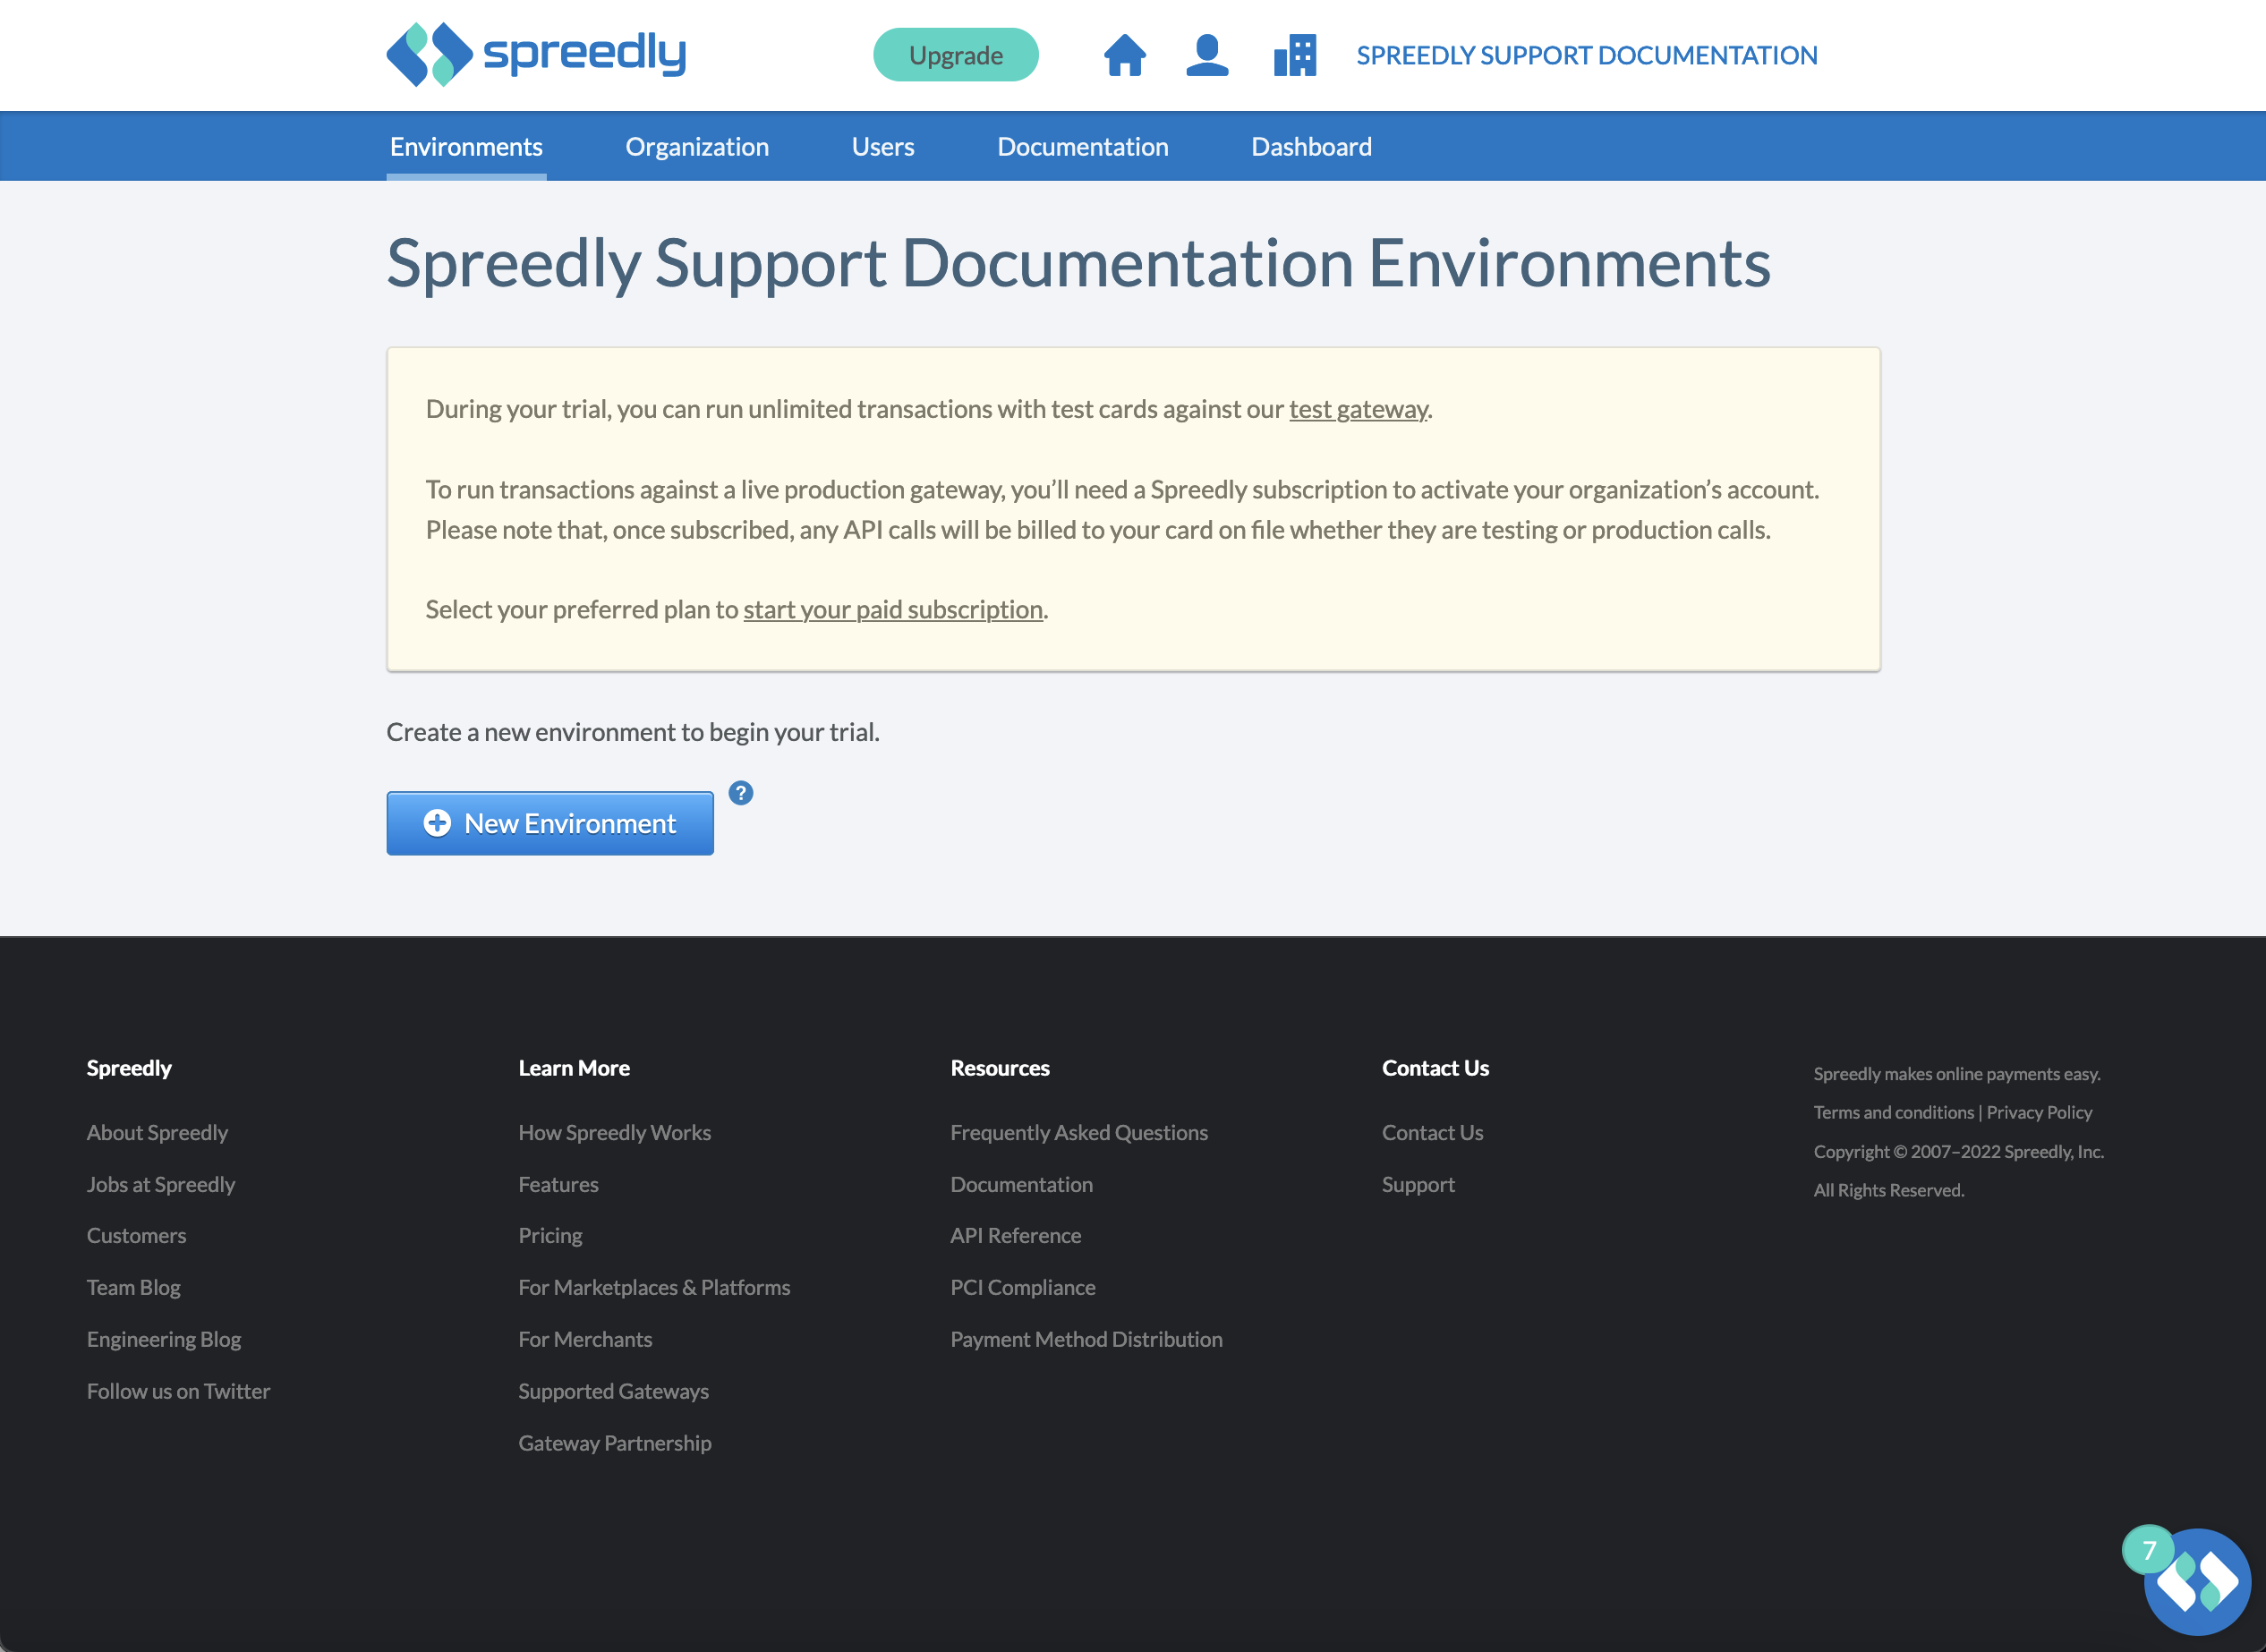
Task: Open Documentation link under Resources
Action: [1021, 1184]
